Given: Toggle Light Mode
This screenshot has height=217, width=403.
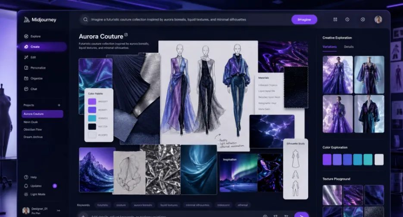Looking at the screenshot, I should tap(35, 195).
